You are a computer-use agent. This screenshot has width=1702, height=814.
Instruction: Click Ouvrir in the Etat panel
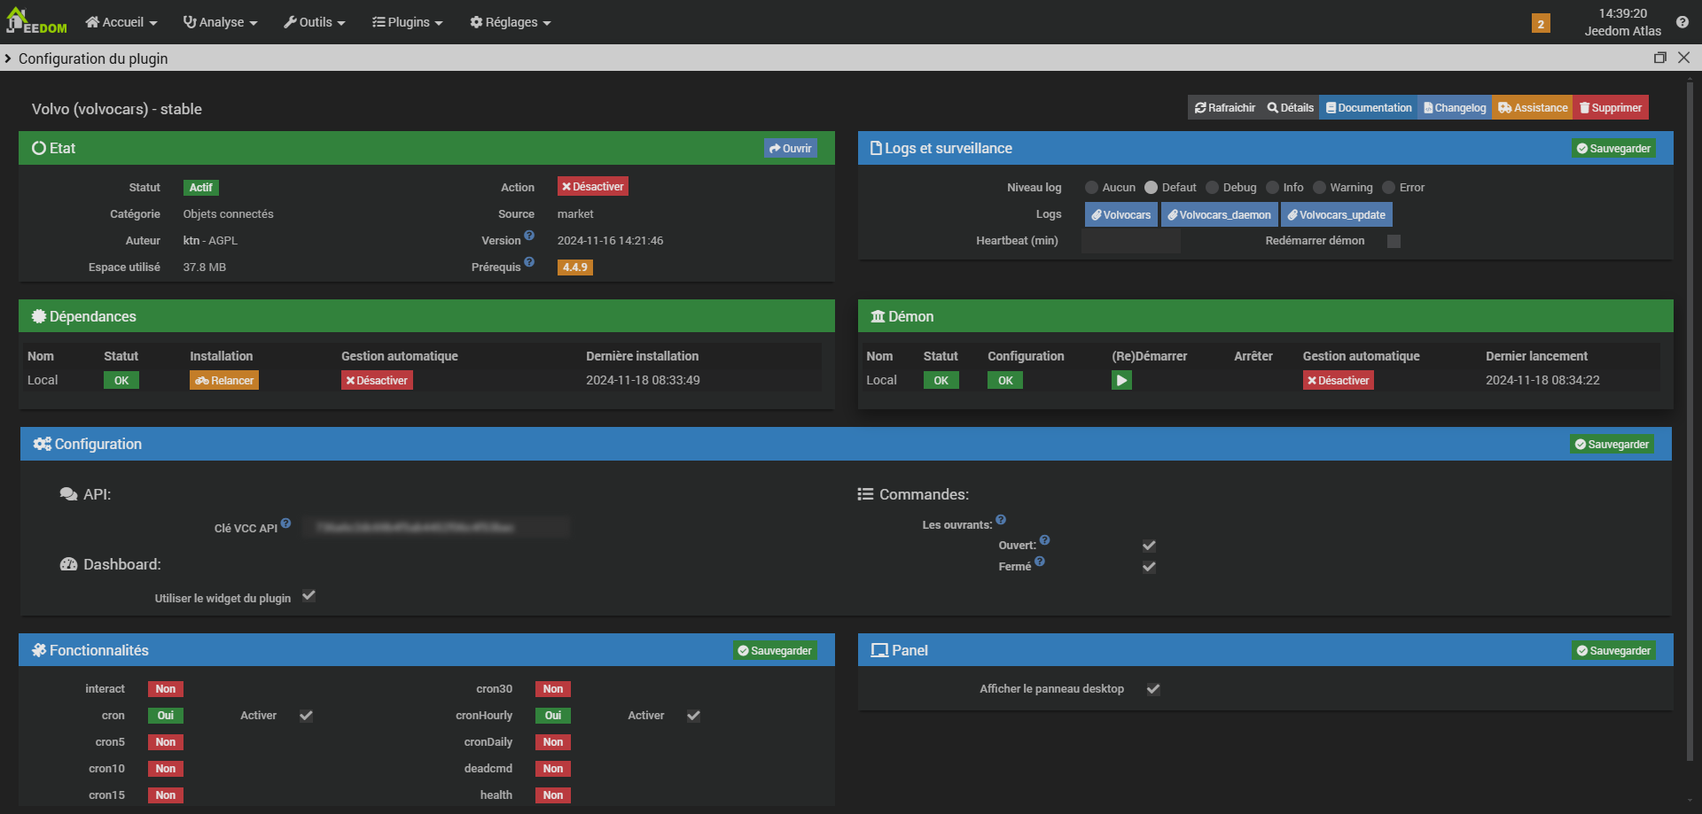tap(791, 149)
